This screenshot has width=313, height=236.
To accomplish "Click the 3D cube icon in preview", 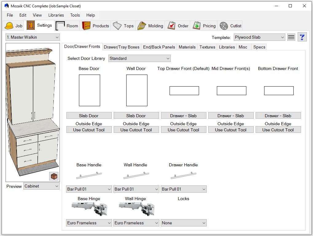I will (x=54, y=176).
